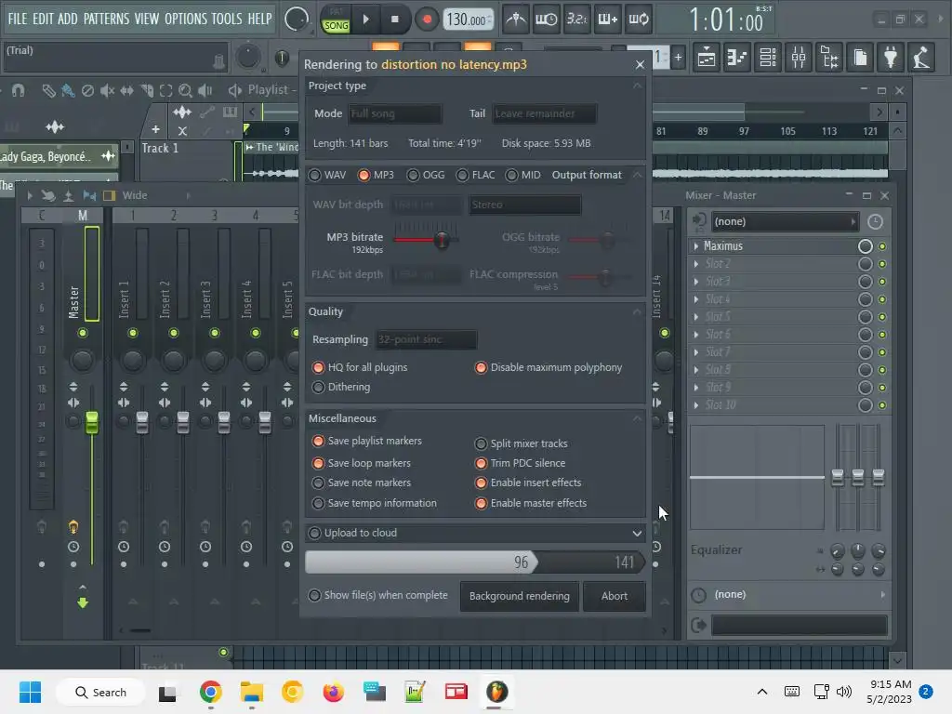Click the Master channel volume fader
This screenshot has height=714, width=952.
point(92,423)
